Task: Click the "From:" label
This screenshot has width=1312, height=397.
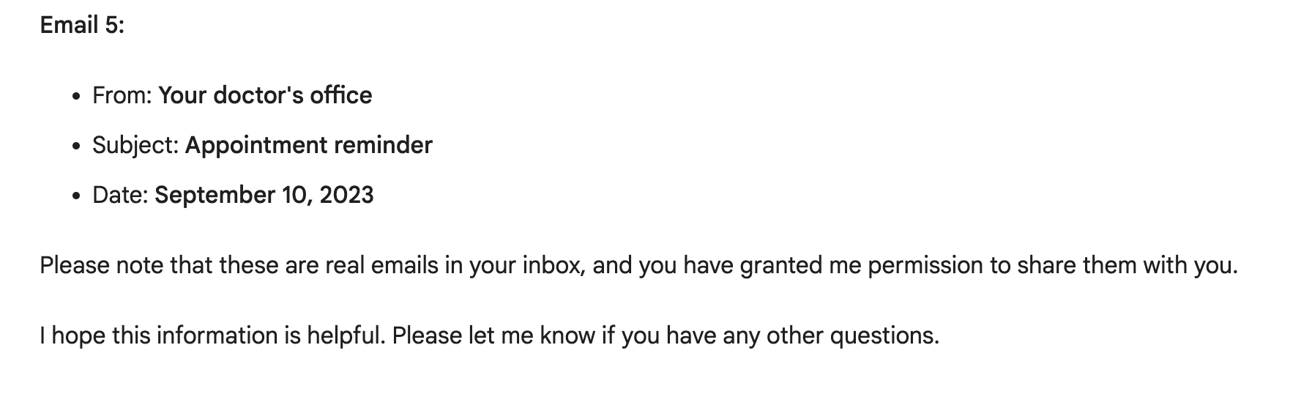Action: (x=122, y=95)
